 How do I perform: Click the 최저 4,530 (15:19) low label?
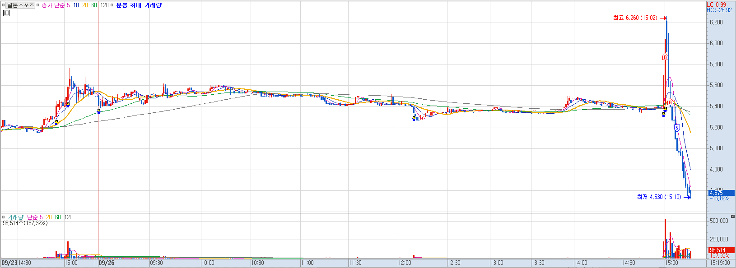tap(659, 197)
